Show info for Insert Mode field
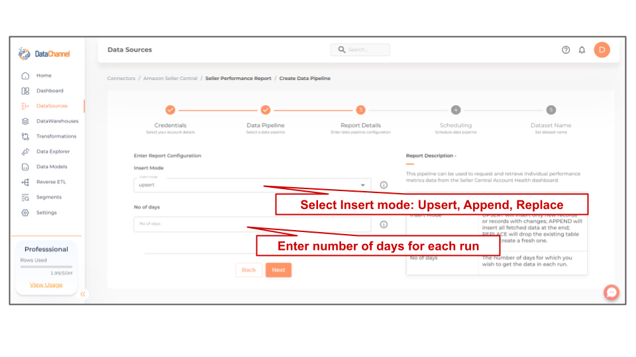Image resolution: width=636 pixels, height=357 pixels. click(384, 185)
